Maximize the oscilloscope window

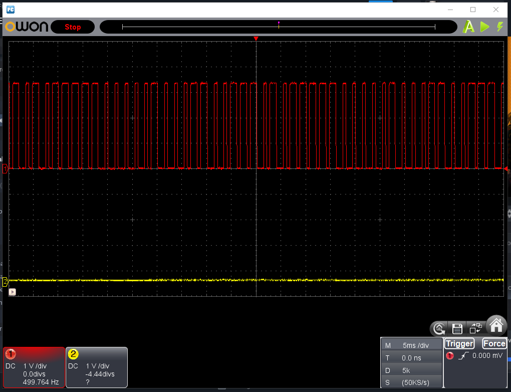coord(473,10)
